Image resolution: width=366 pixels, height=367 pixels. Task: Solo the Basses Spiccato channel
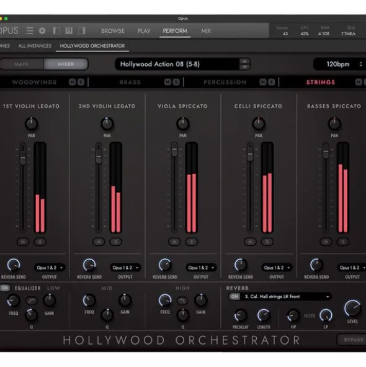pyautogui.click(x=343, y=242)
